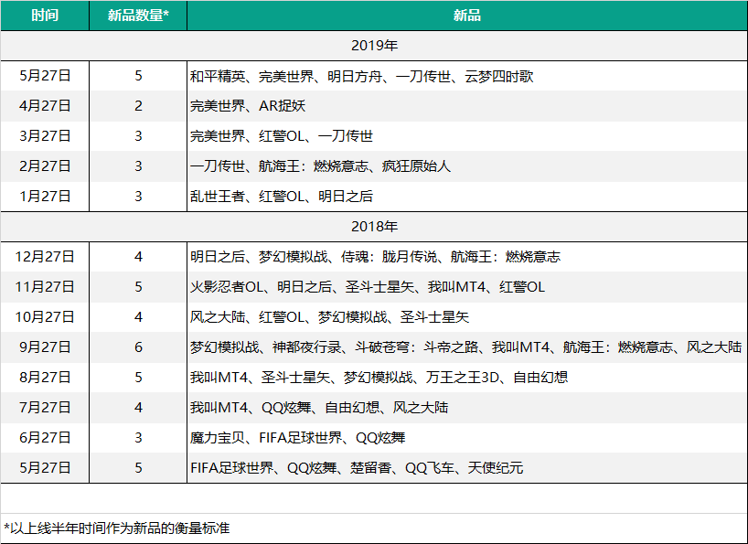Click the 新品数量* column header
The image size is (748, 544).
(x=138, y=16)
